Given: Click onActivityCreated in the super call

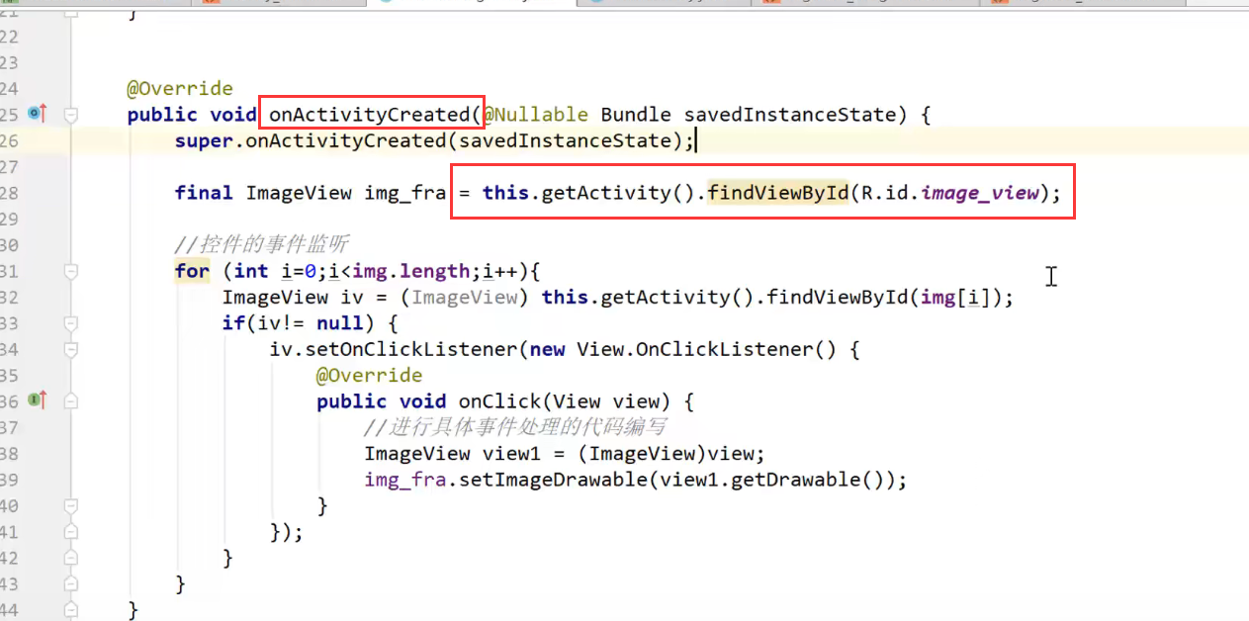Looking at the screenshot, I should point(346,140).
